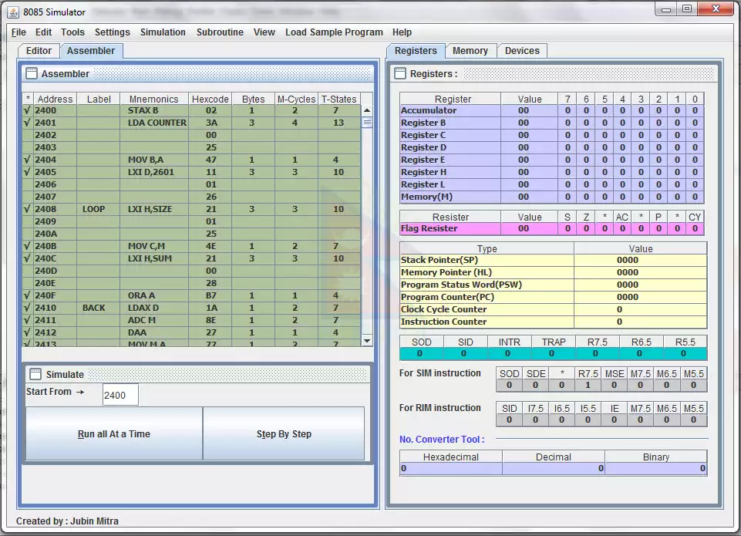Toggle the checkmark for address 2400
The image size is (741, 536).
(28, 110)
